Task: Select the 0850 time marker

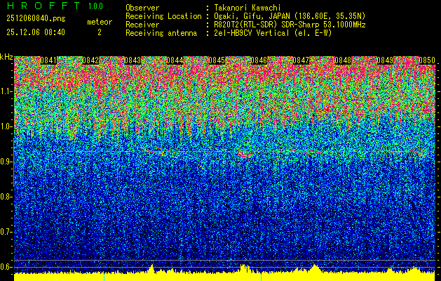Action: click(x=427, y=60)
